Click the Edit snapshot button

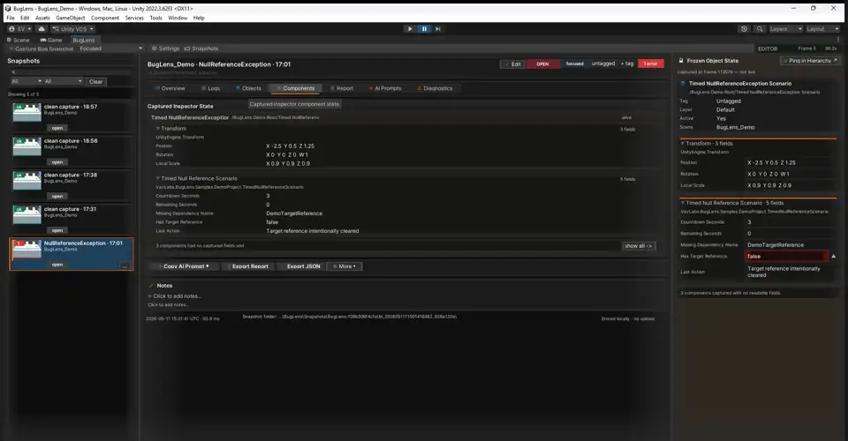click(x=512, y=64)
